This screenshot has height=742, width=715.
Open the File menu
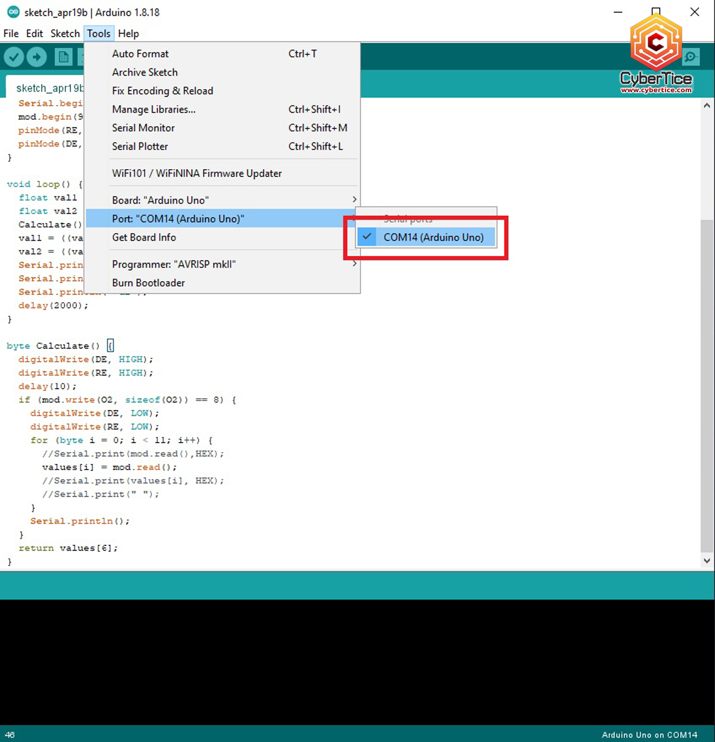[x=10, y=33]
